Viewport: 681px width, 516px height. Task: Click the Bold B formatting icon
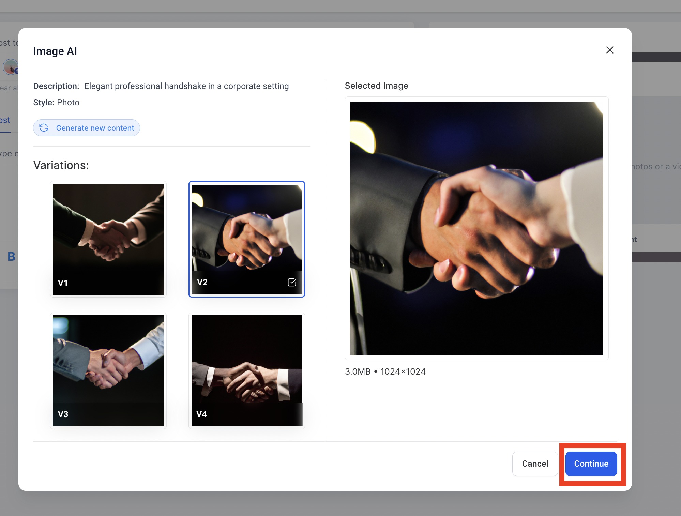pos(11,257)
